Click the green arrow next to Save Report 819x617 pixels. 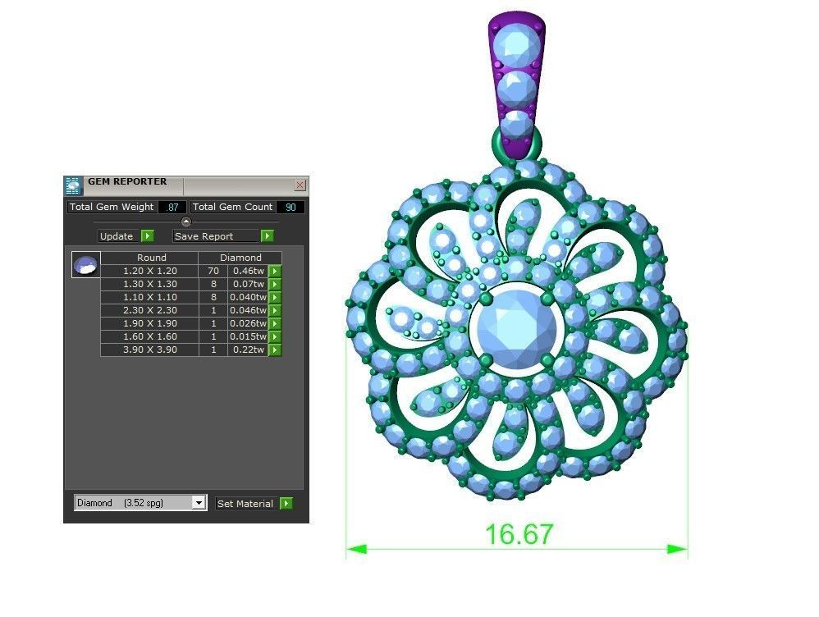(267, 236)
